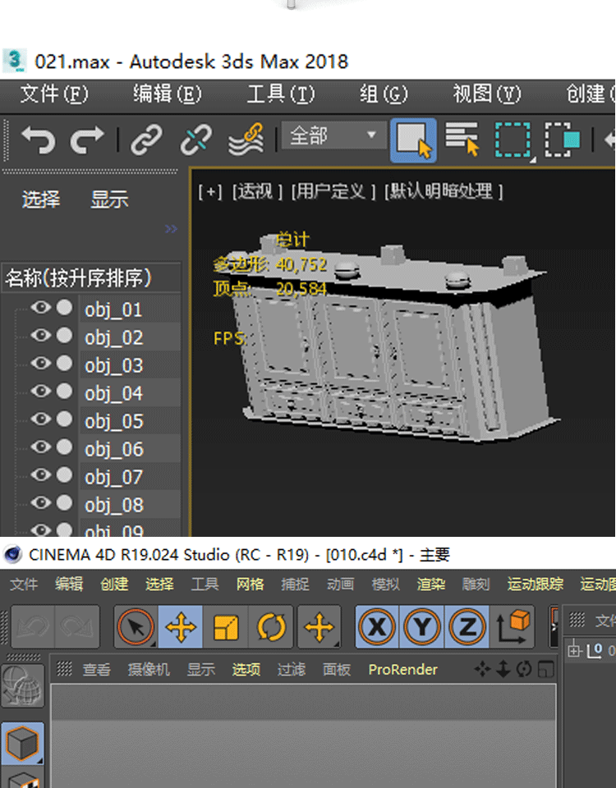
Task: Click the Redo arrow in 3ds Max toolbar
Action: (x=87, y=140)
